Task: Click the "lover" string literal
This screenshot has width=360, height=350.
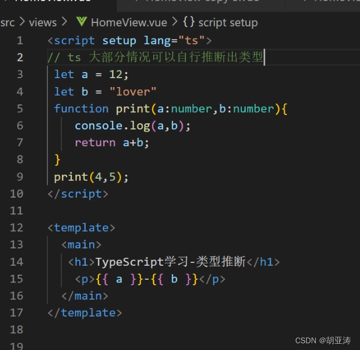Action: [133, 92]
